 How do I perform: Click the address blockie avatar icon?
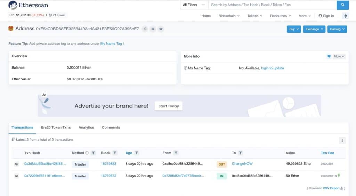coord(11,28)
